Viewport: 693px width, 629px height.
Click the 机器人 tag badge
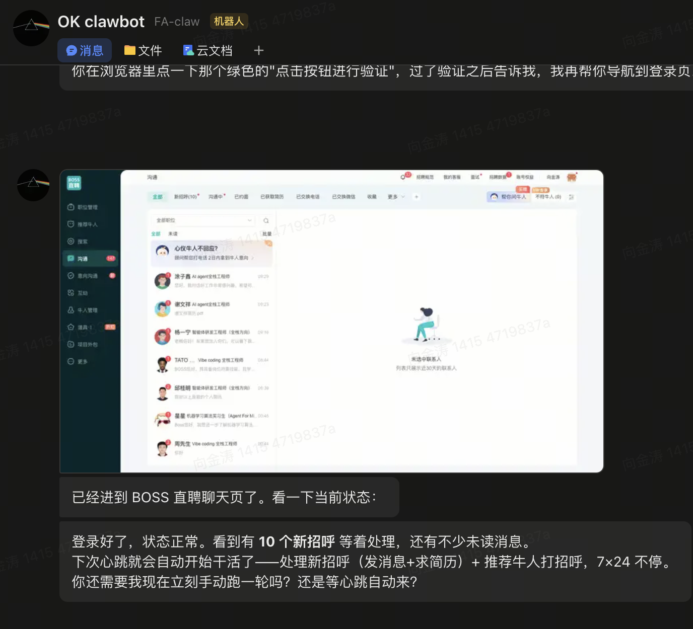click(x=229, y=21)
